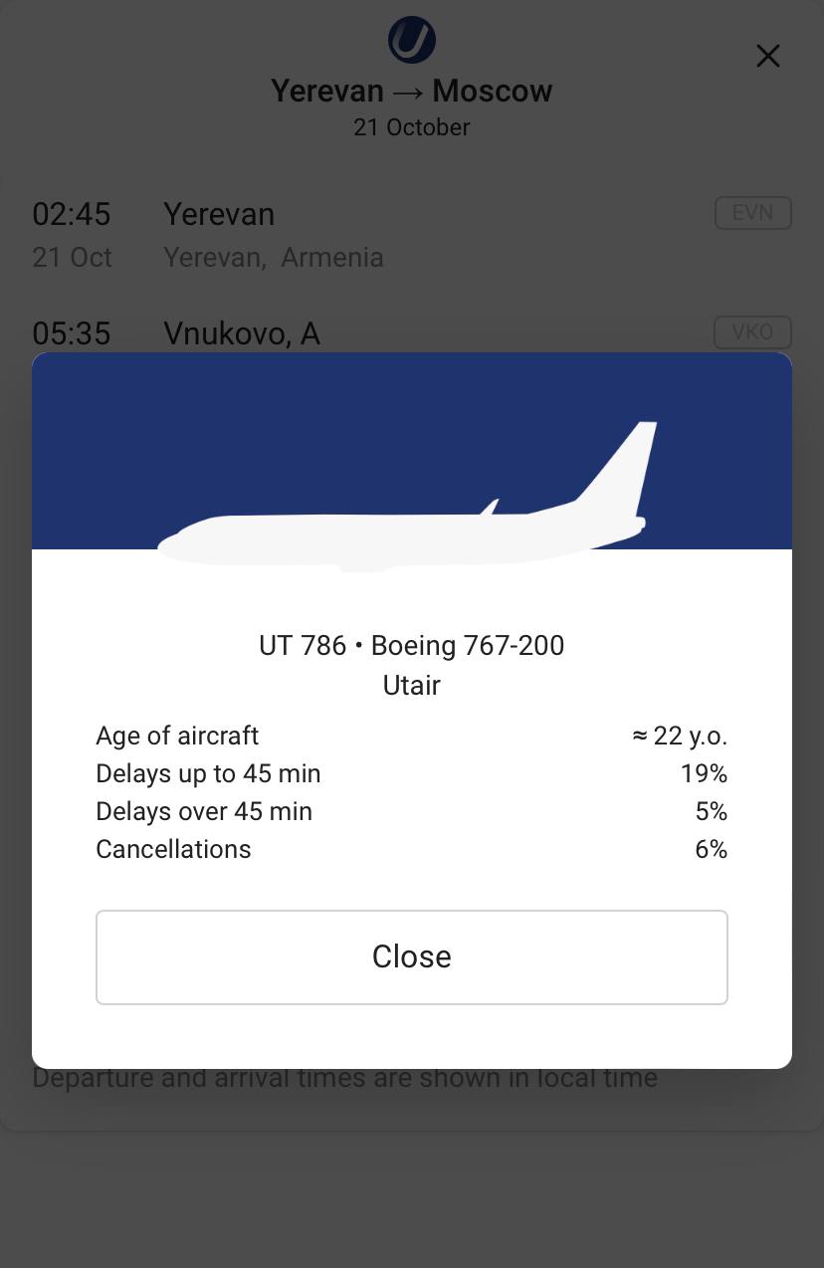Screen dimensions: 824x1268
Task: Click the 19% delay percentage value
Action: (704, 773)
